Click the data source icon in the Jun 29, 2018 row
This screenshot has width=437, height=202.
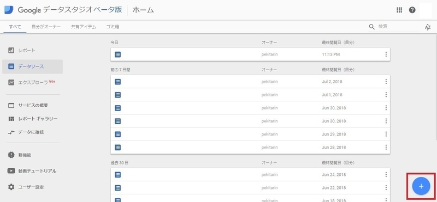point(118,134)
